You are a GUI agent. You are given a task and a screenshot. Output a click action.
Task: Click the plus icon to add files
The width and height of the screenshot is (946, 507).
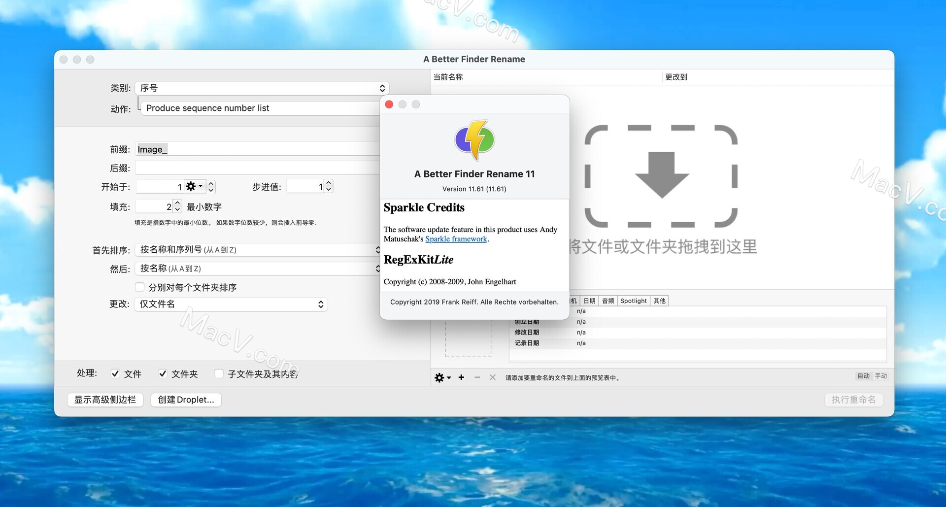[461, 377]
